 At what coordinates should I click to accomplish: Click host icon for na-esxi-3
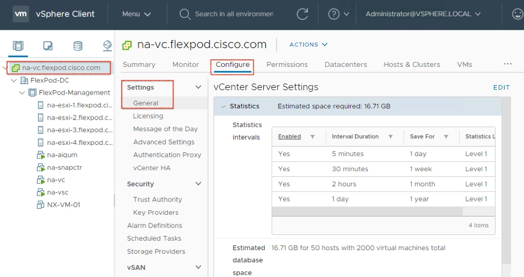[41, 130]
